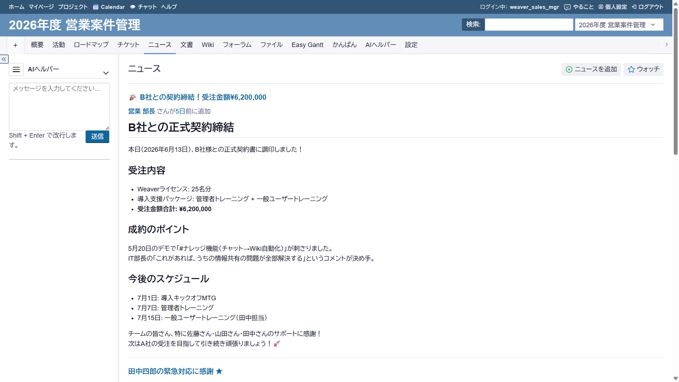The image size is (679, 382).
Task: Focus the 検索 search field
Action: pos(529,25)
